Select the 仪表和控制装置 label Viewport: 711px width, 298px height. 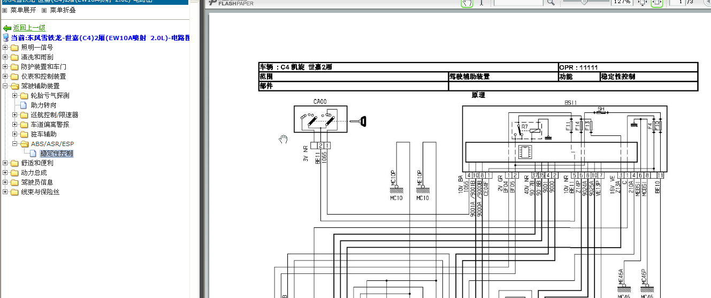point(43,77)
